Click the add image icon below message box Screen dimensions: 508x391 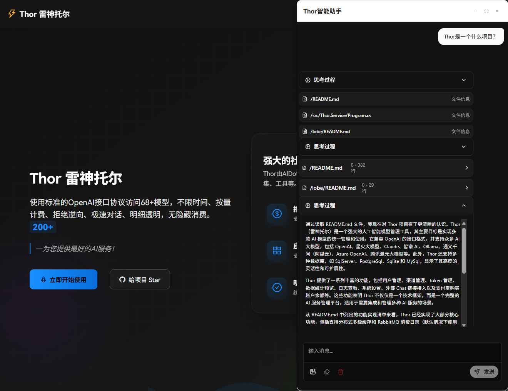pyautogui.click(x=313, y=372)
